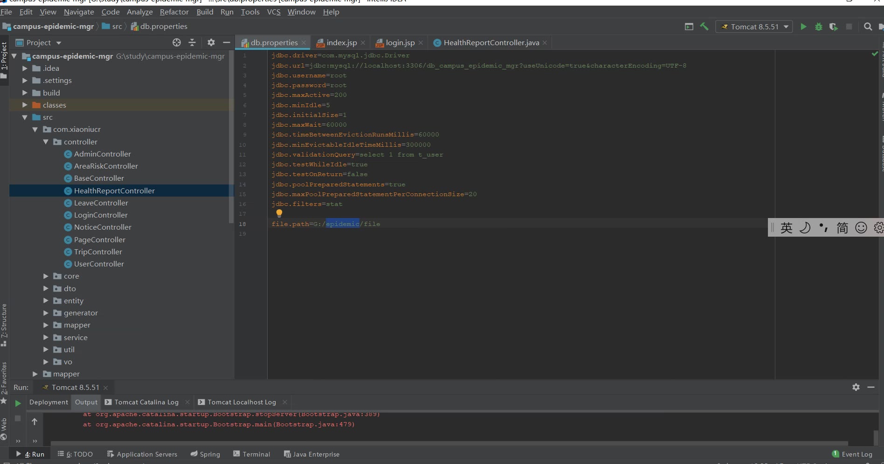884x464 pixels.
Task: Click the scroll-up arrow in Run output
Action: point(35,422)
